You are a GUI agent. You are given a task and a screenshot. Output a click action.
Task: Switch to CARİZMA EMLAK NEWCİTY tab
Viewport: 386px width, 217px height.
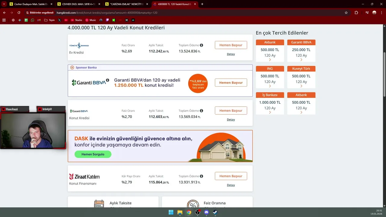(127, 4)
